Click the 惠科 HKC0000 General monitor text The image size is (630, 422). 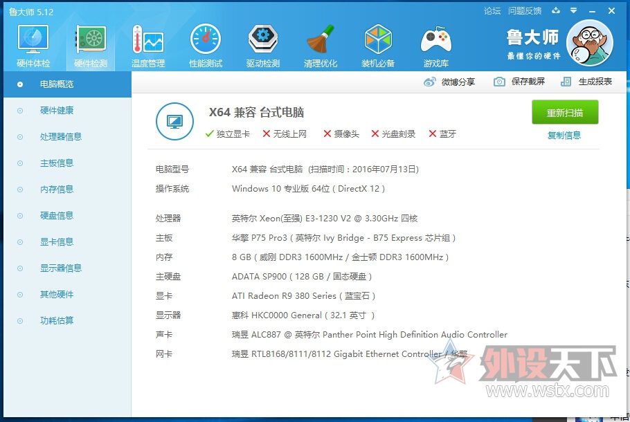[303, 315]
